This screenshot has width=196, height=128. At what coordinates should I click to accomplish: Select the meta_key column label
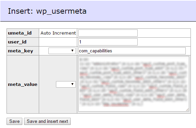click(x=21, y=51)
